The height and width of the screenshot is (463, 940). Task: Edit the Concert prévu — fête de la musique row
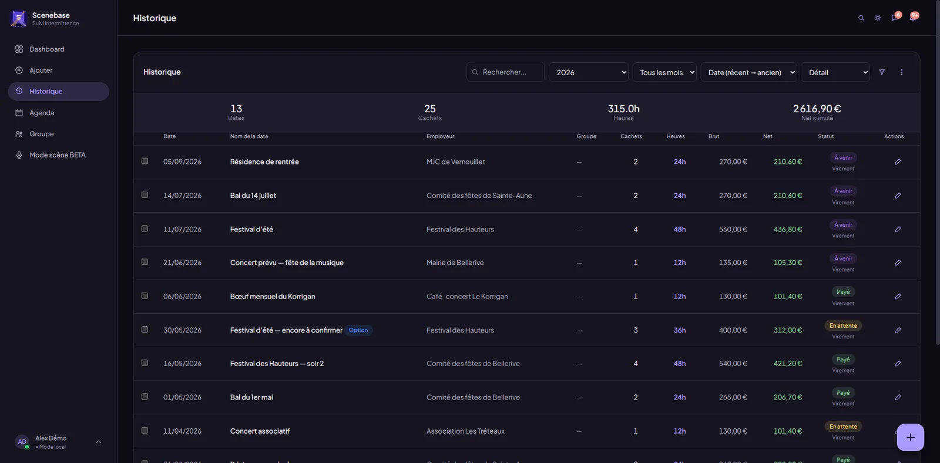(x=898, y=263)
